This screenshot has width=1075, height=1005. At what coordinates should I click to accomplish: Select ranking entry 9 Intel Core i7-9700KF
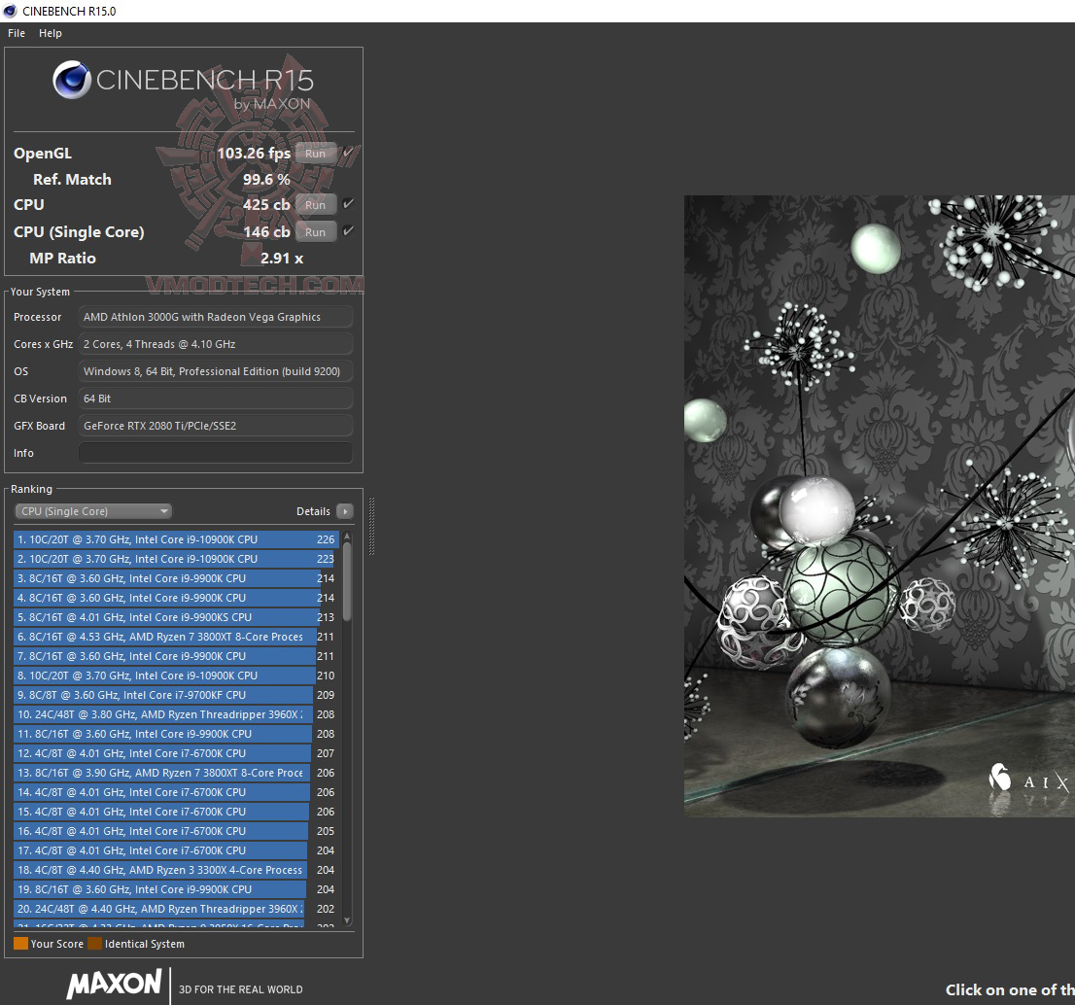click(x=176, y=695)
